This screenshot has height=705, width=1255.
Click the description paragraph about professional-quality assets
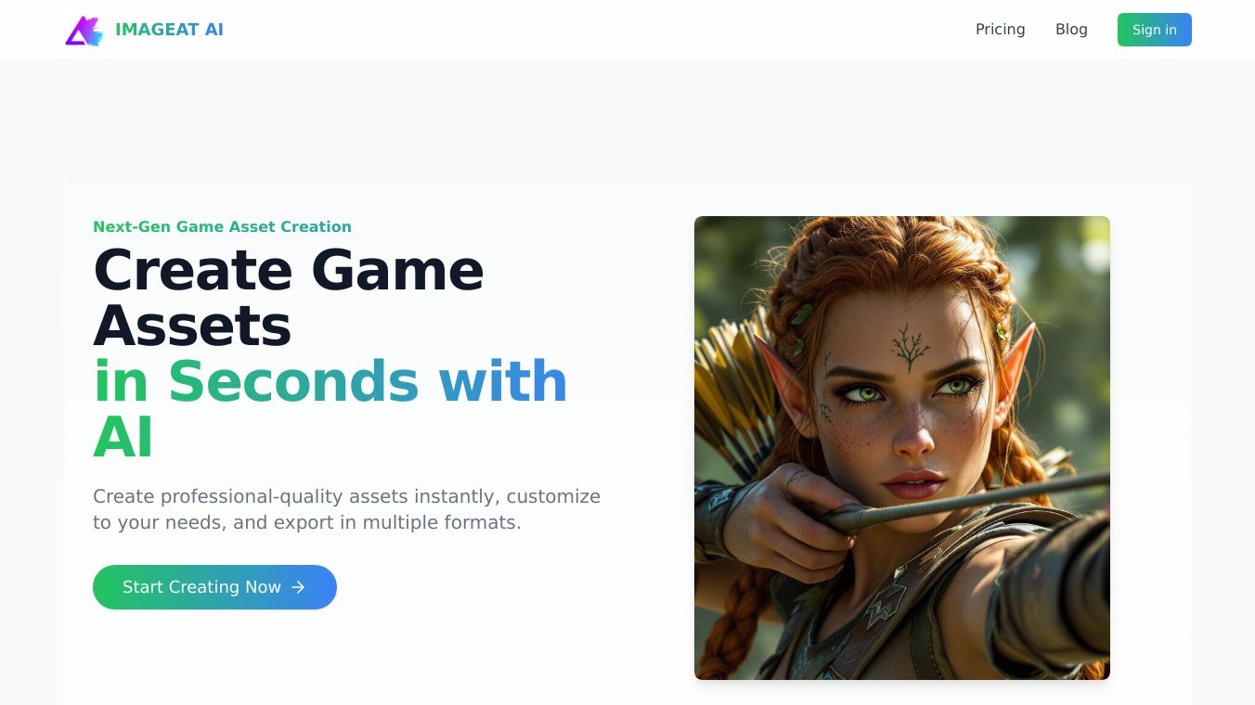[x=346, y=509]
